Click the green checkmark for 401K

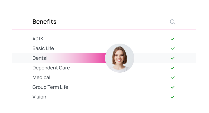[173, 39]
